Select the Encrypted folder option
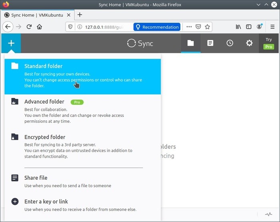Screen dimensions: 280x222 83,147
